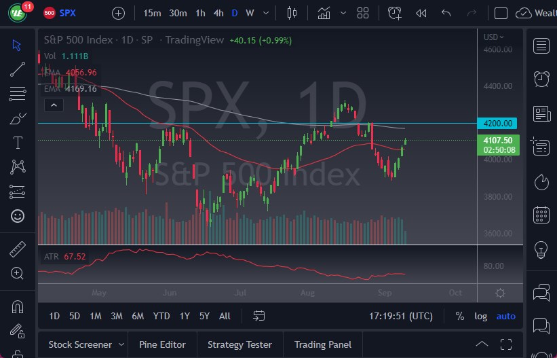
Task: Set date range to YTD
Action: click(x=161, y=316)
